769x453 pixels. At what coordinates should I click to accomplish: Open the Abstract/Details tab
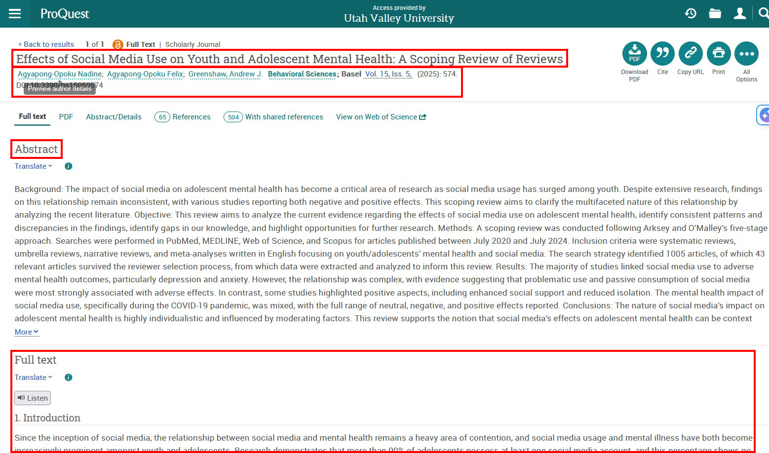[114, 117]
